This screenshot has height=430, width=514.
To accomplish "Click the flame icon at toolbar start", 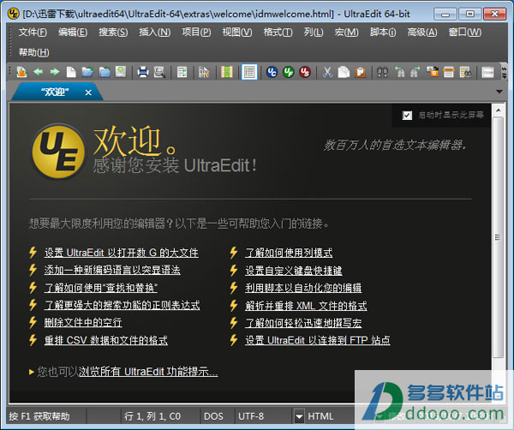I will (21, 72).
